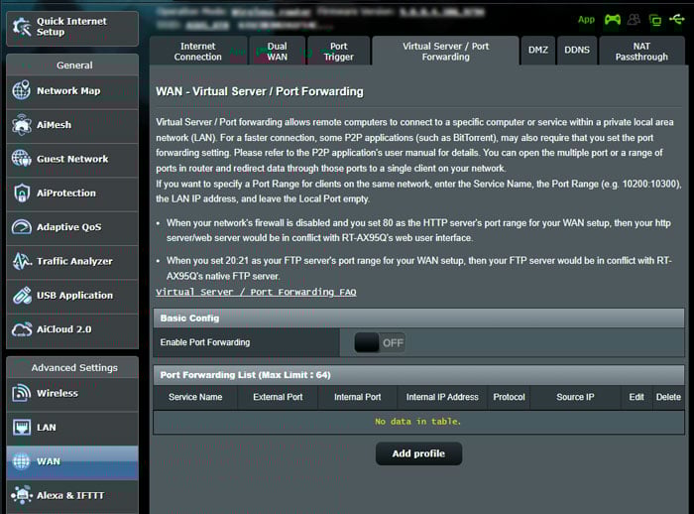Image resolution: width=694 pixels, height=514 pixels.
Task: Click the App link in header
Action: tap(586, 20)
